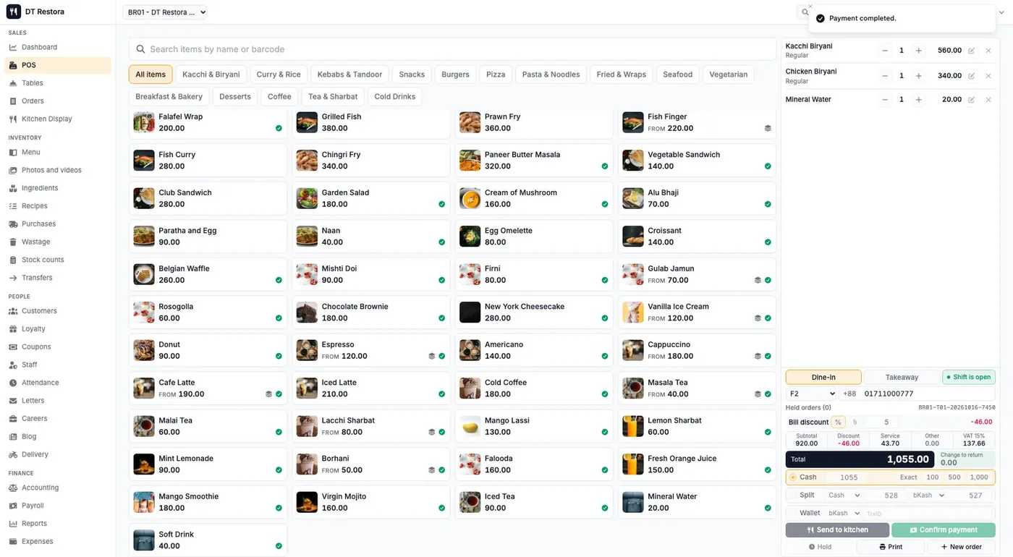This screenshot has width=1013, height=557.
Task: Select the Pizza category tab
Action: tap(496, 75)
